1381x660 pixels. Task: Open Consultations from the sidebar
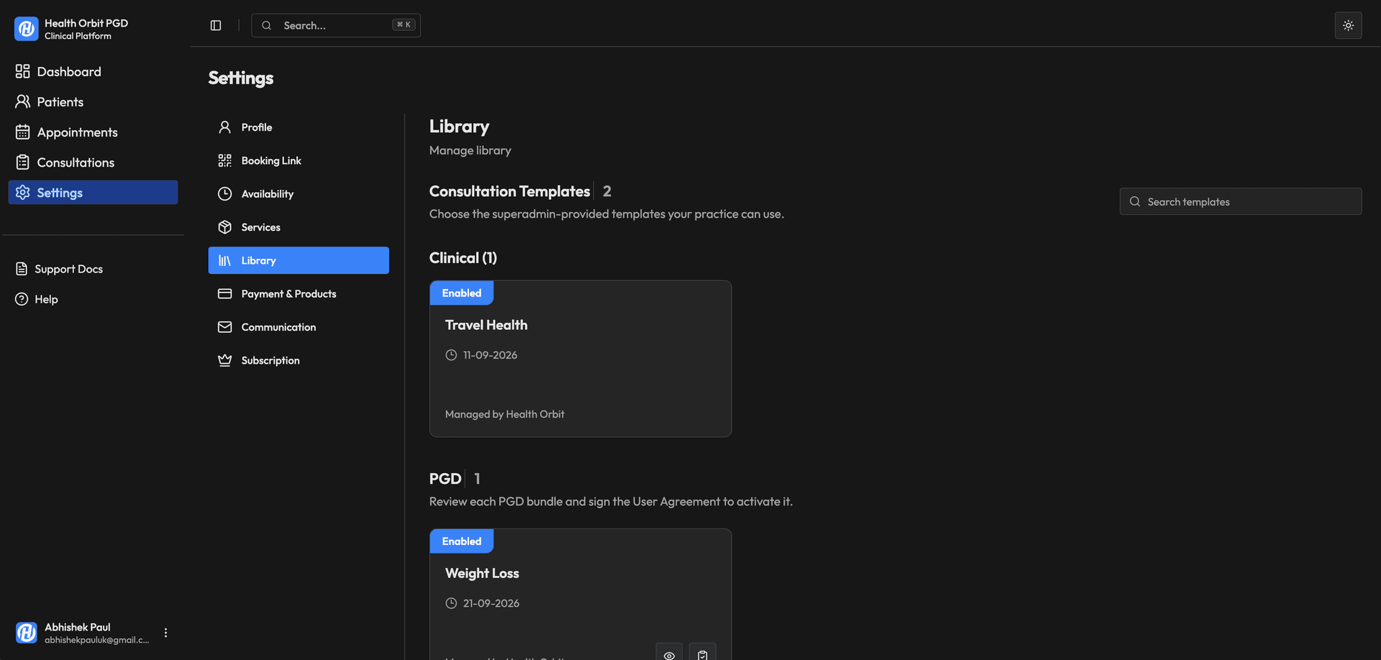click(93, 162)
